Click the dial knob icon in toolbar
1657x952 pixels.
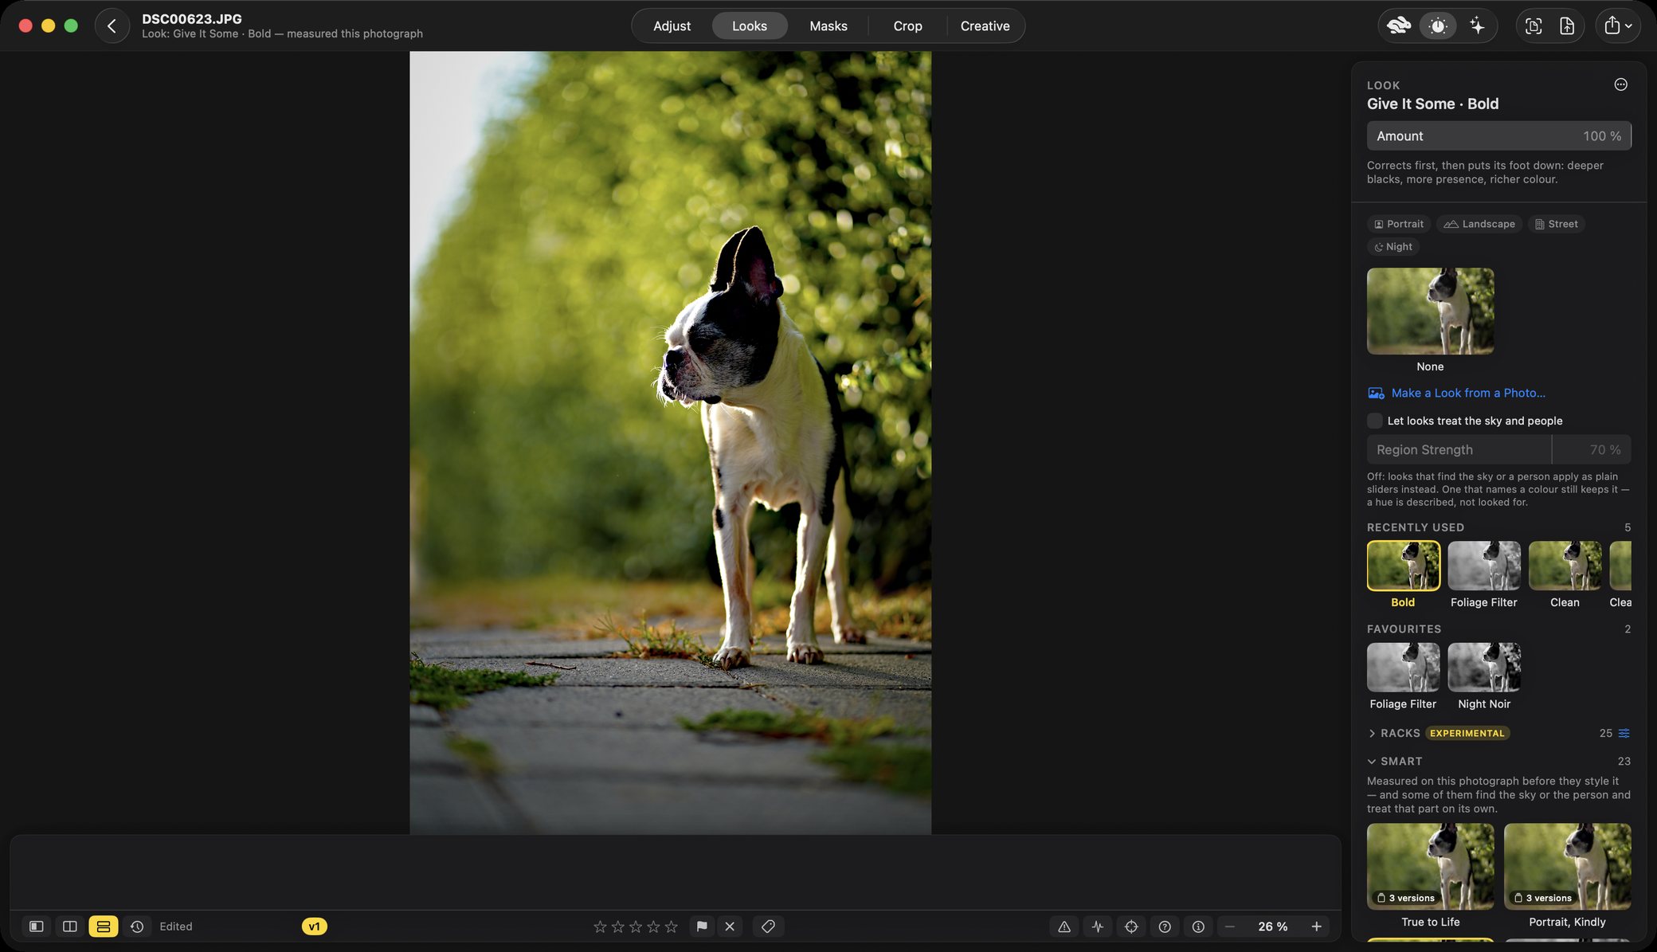click(1438, 25)
